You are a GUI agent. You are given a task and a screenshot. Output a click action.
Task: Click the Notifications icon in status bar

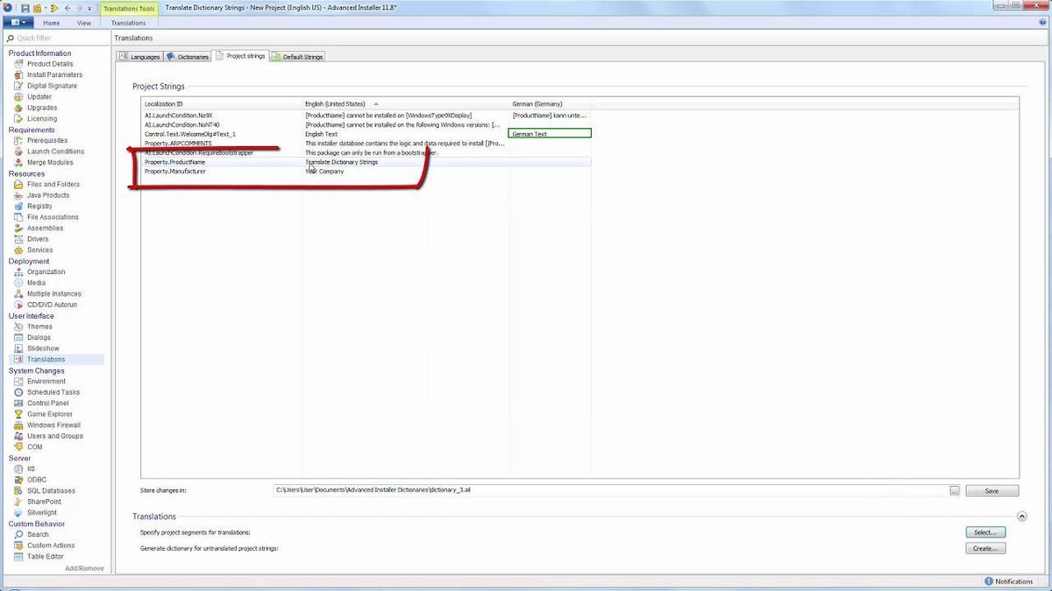tap(989, 581)
